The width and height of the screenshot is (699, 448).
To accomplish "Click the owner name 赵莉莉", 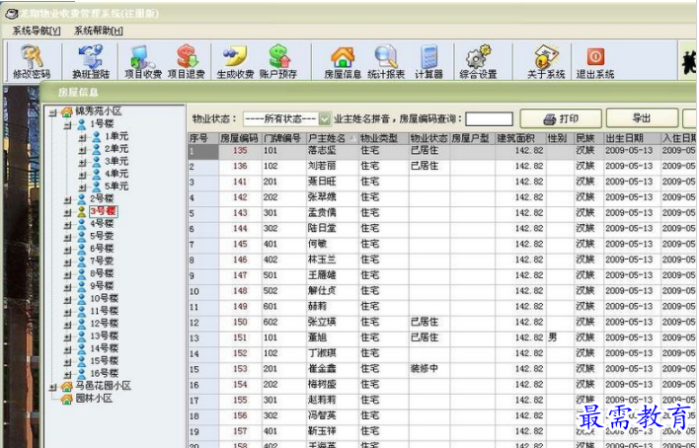I will [322, 401].
